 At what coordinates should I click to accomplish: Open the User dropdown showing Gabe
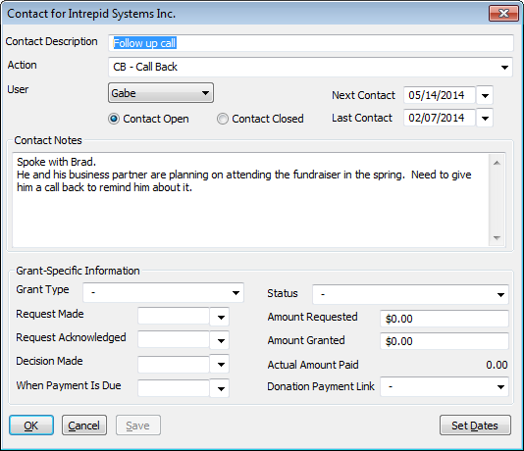(x=161, y=93)
